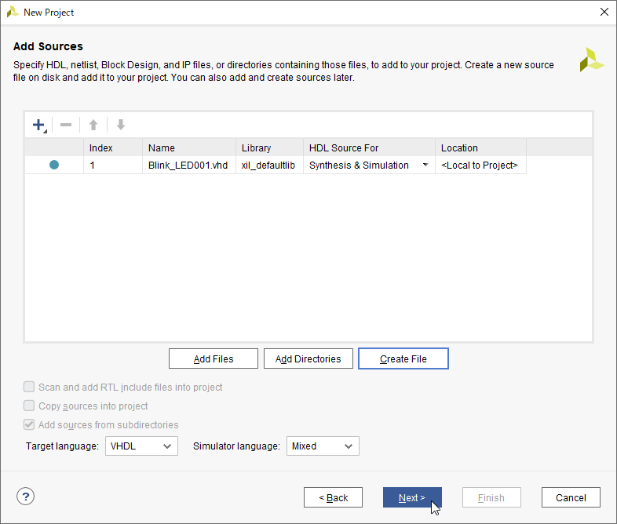The height and width of the screenshot is (524, 617).
Task: Click the Add Files button
Action: tap(214, 359)
